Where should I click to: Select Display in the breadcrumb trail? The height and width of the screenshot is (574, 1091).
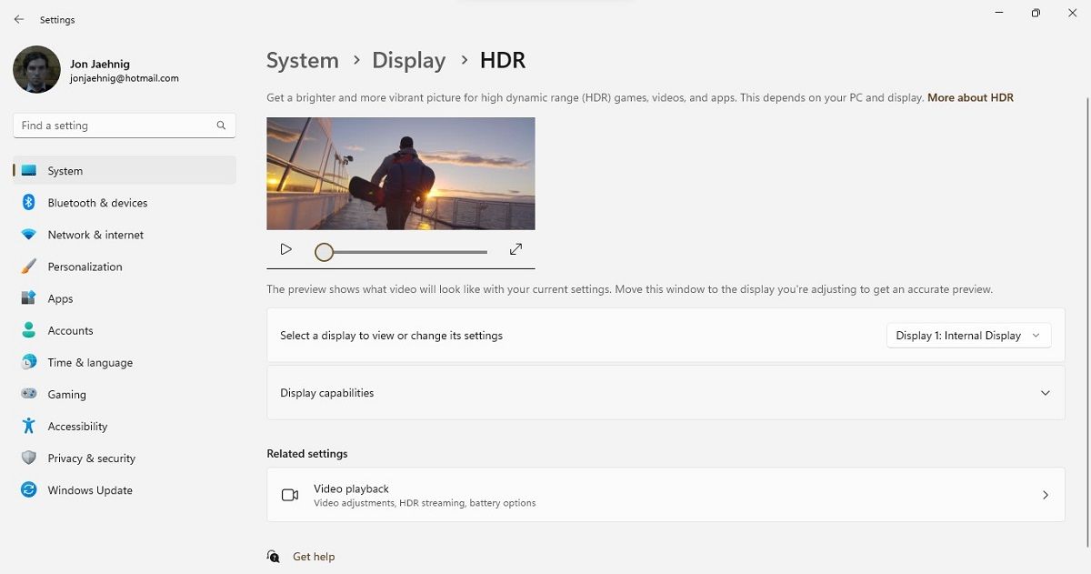coord(408,60)
